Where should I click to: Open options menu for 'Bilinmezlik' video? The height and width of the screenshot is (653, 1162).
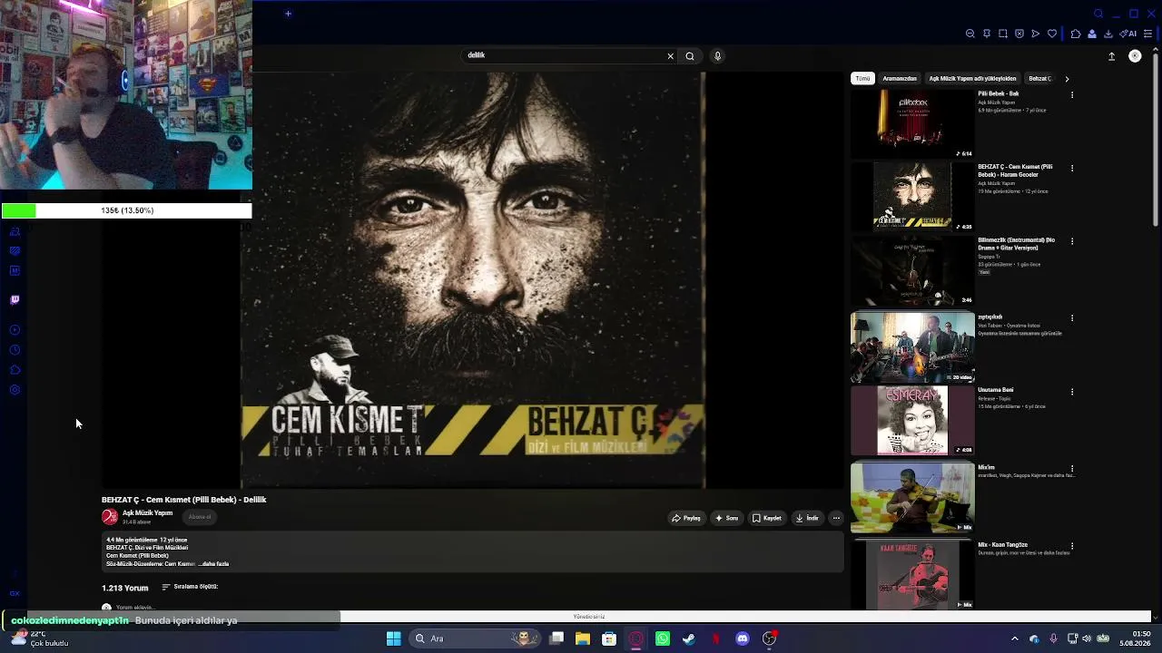pyautogui.click(x=1072, y=241)
